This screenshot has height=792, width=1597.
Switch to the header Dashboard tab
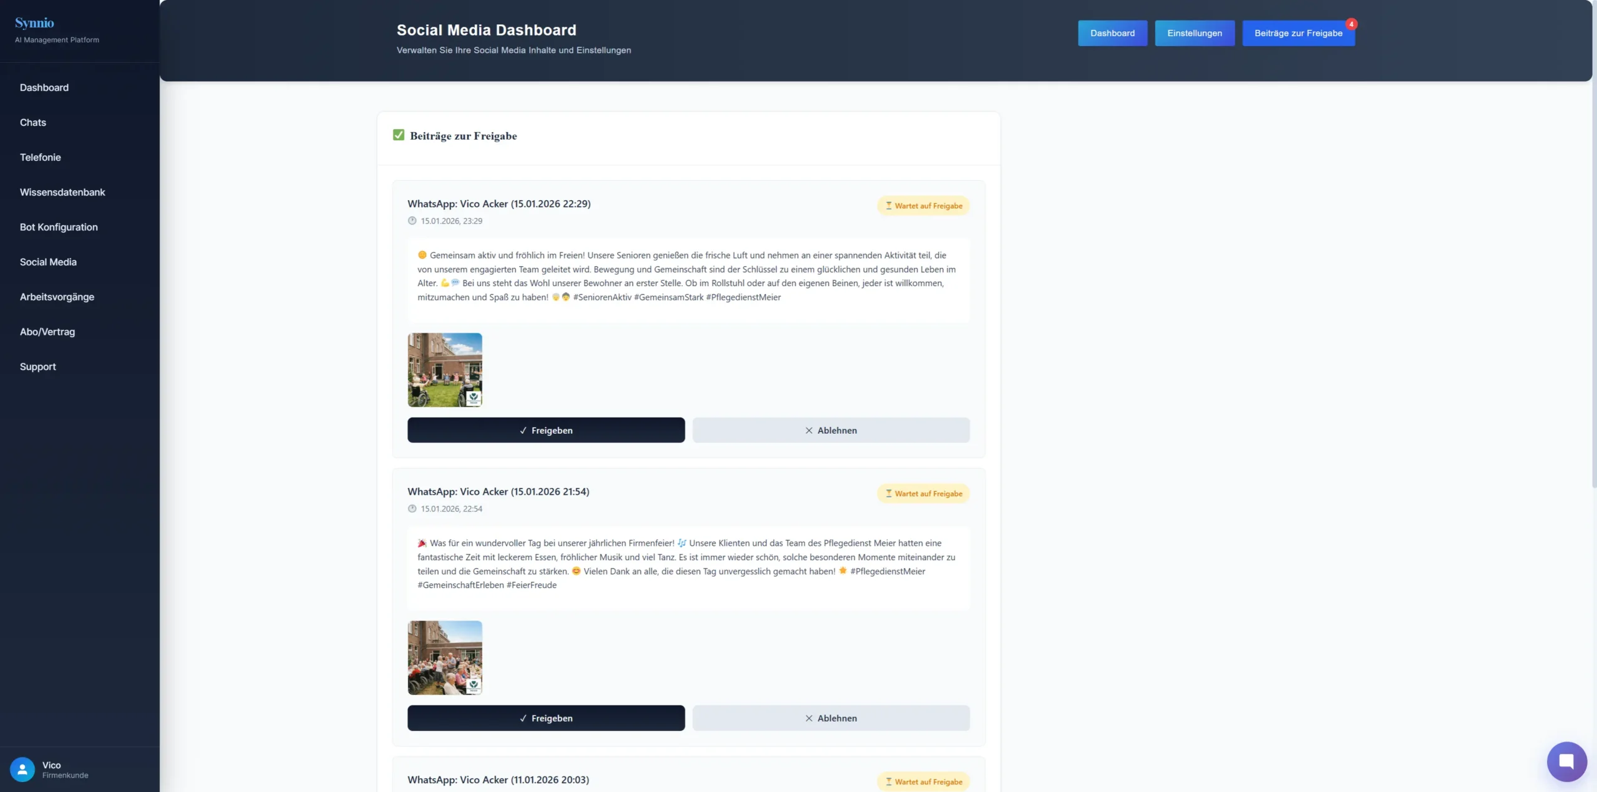1112,33
